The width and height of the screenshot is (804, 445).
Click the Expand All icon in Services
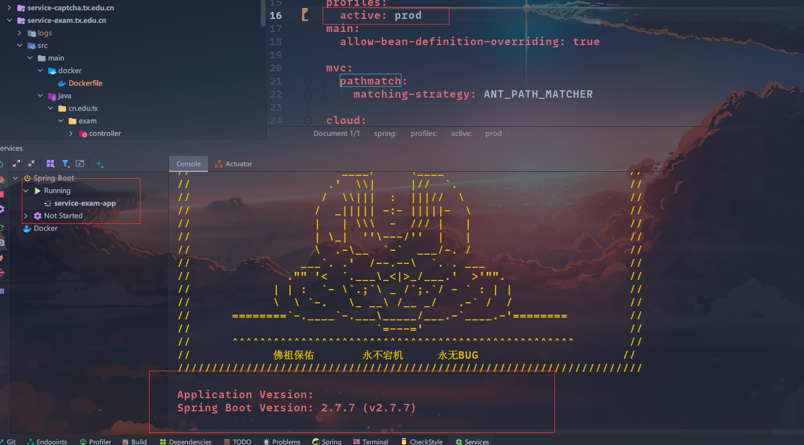pyautogui.click(x=17, y=163)
